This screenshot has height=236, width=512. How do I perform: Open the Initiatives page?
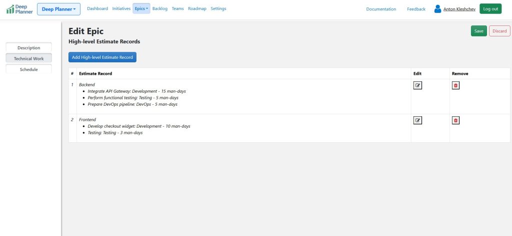[121, 8]
